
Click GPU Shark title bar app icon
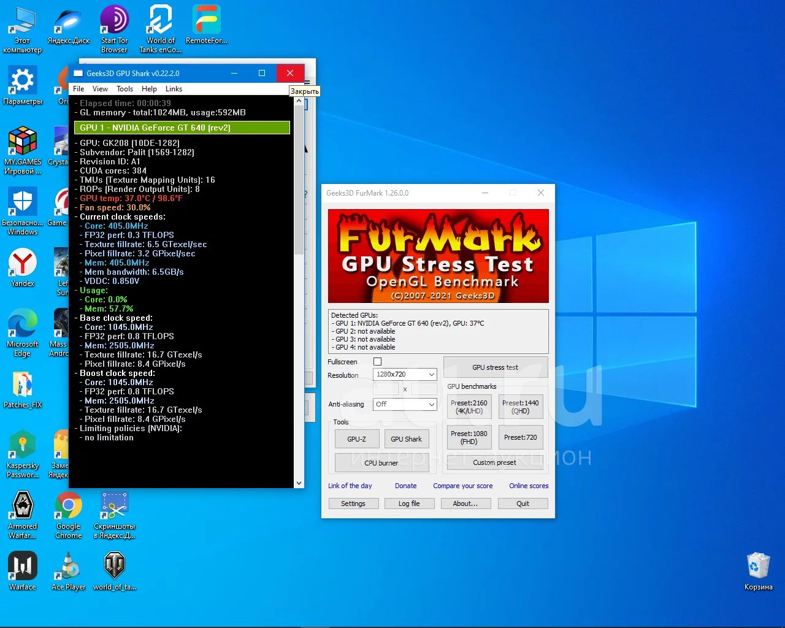point(78,73)
